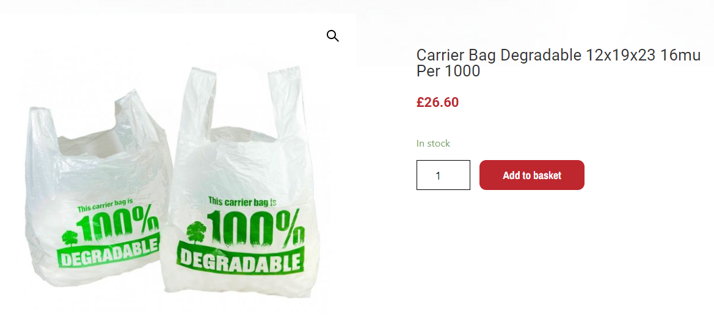
Task: Click the £26.60 price text
Action: (437, 103)
